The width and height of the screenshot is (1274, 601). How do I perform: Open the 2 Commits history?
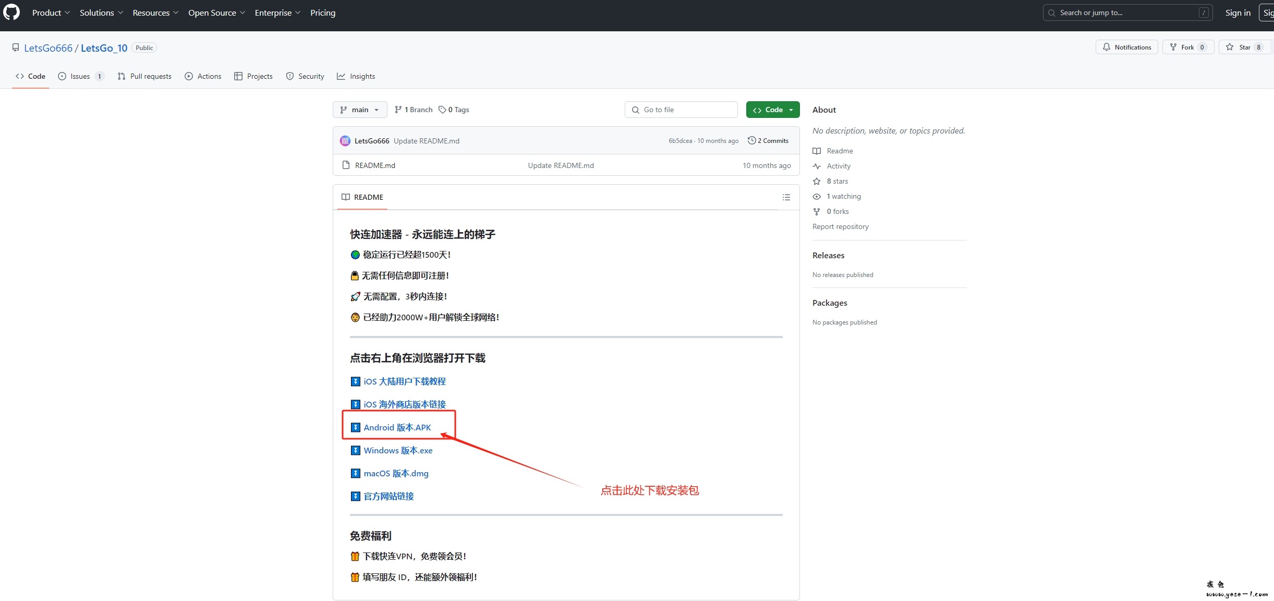768,141
